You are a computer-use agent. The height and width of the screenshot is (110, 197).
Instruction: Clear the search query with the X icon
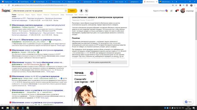pos(66,11)
